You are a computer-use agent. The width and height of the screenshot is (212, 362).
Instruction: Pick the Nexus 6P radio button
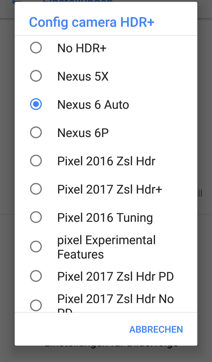pos(36,133)
